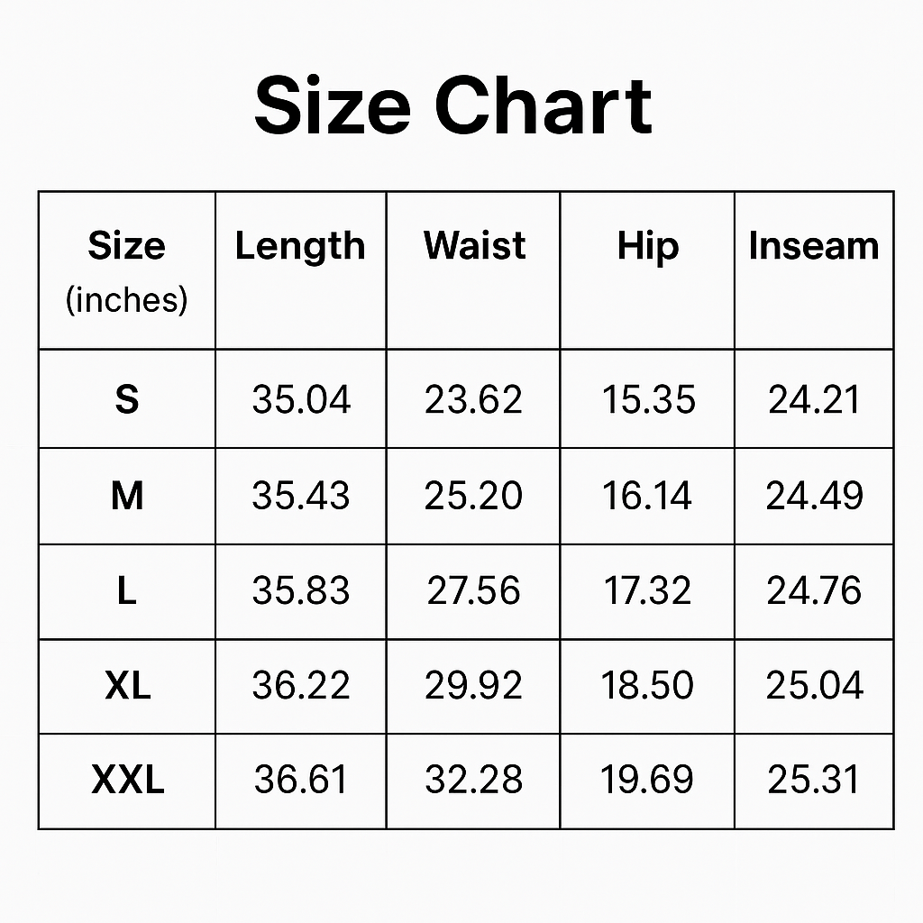The image size is (923, 923).
Task: Click the XL size row label
Action: pos(127,687)
